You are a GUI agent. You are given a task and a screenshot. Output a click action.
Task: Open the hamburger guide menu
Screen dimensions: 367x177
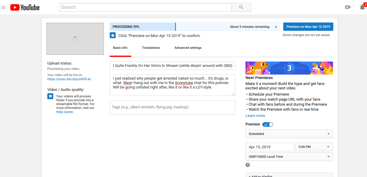coord(4,7)
